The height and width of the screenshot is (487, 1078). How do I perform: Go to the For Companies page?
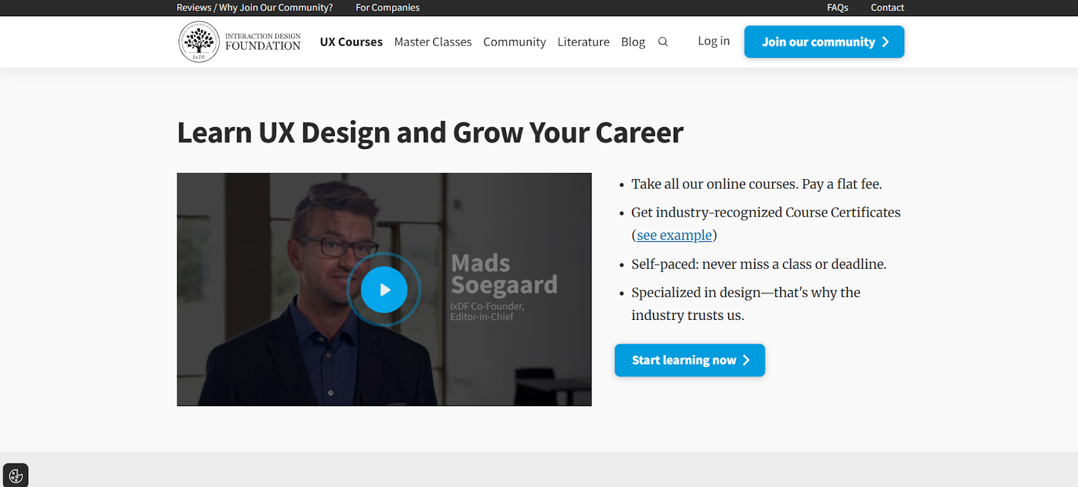coord(387,7)
